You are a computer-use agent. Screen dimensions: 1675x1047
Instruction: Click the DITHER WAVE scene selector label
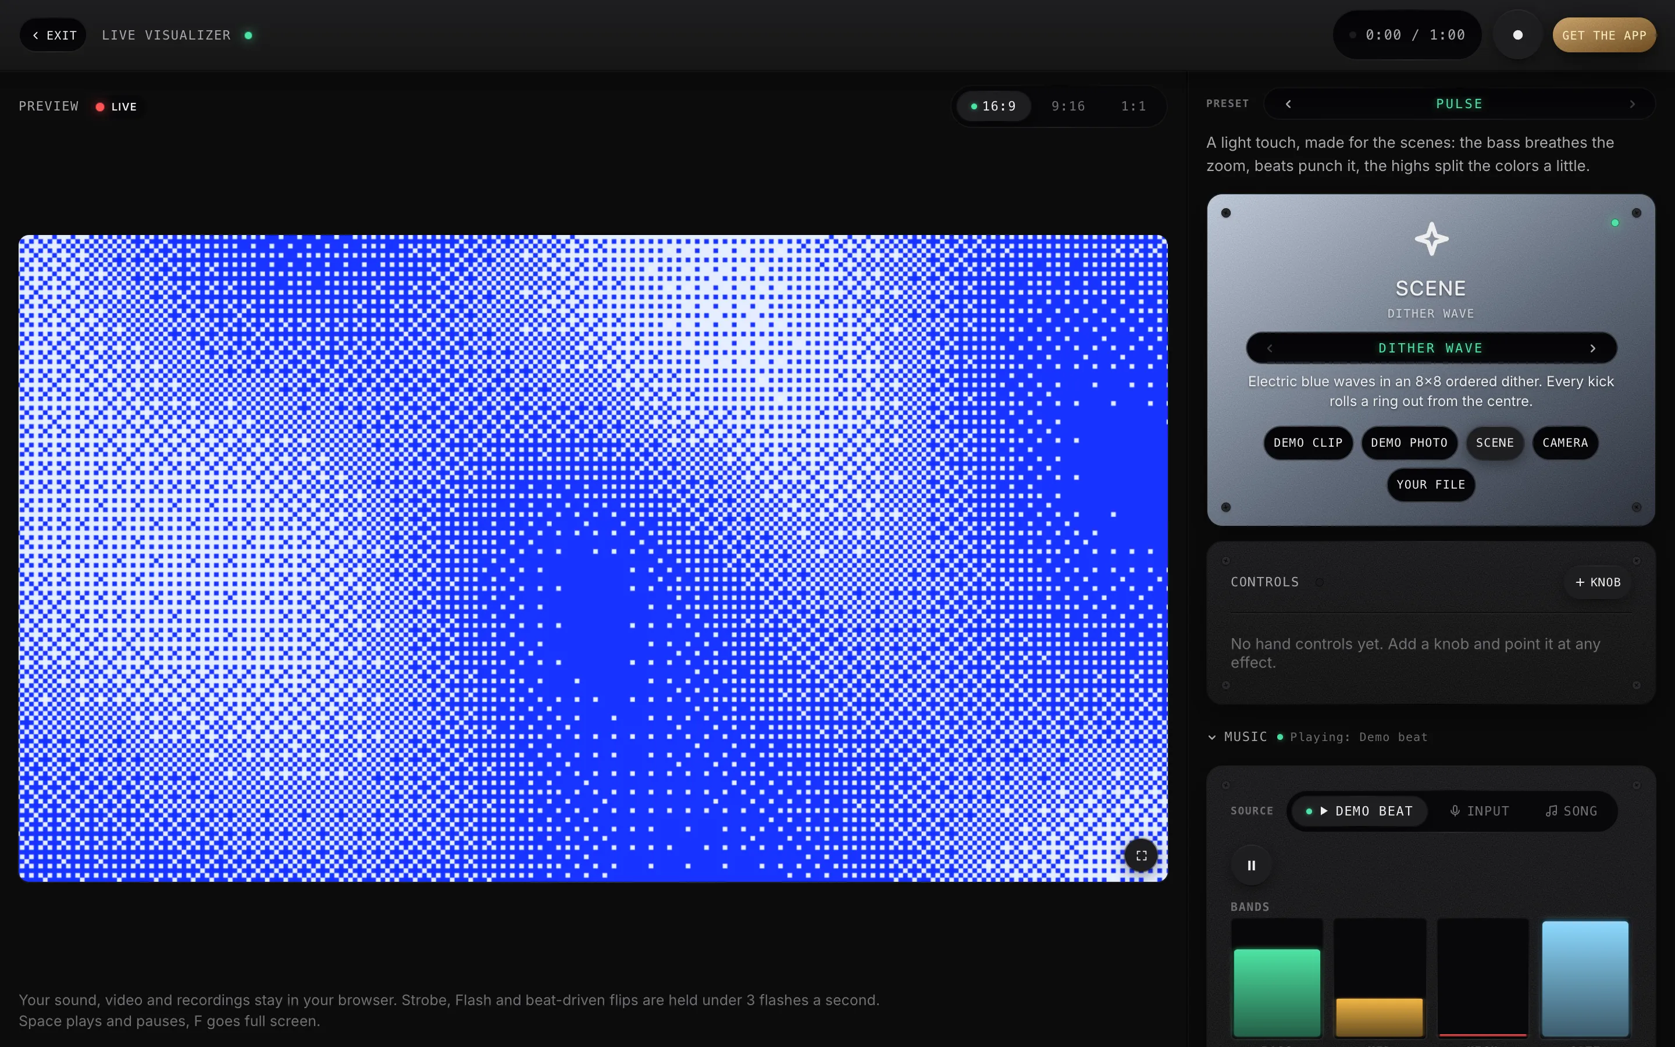(1431, 348)
